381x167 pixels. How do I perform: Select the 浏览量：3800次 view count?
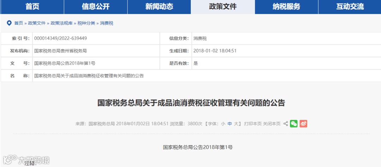tap(186, 124)
